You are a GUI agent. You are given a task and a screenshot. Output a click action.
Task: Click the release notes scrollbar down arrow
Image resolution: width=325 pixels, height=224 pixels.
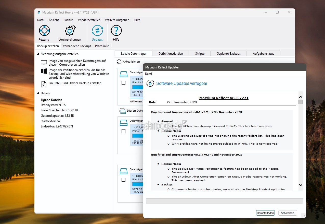coord(301,185)
